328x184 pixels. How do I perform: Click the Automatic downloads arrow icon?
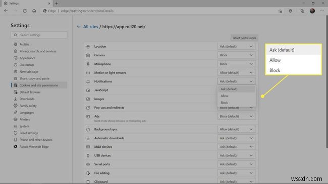88,138
